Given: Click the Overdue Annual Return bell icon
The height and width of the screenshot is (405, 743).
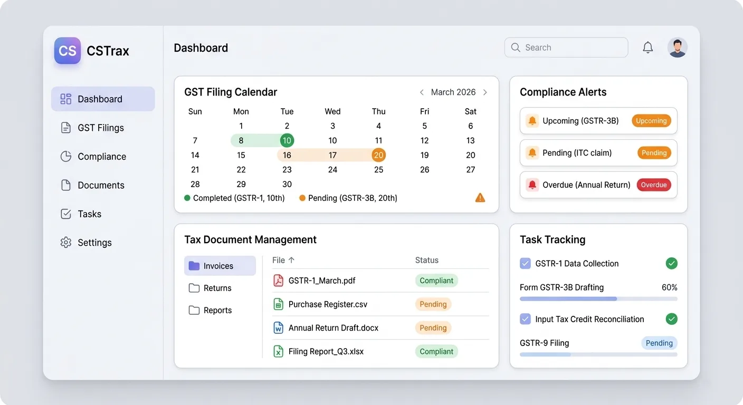Looking at the screenshot, I should pos(532,185).
